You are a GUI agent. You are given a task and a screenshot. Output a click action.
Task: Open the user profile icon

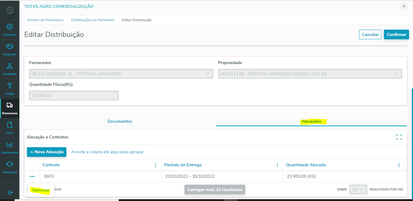point(404,6)
